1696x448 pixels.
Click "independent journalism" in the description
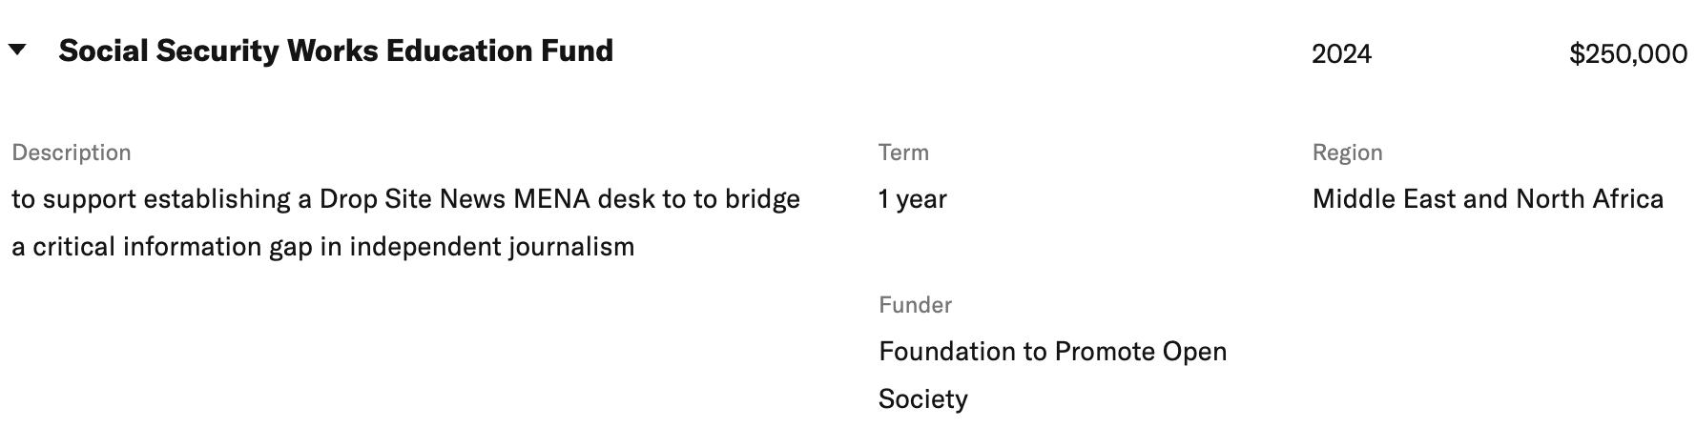click(x=491, y=247)
